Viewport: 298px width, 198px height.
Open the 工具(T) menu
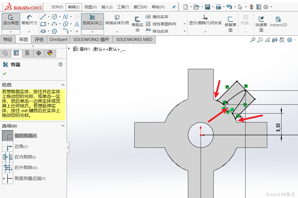click(x=123, y=7)
